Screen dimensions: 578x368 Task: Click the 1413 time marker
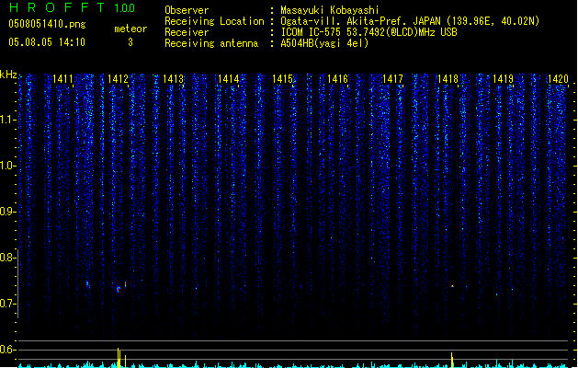click(173, 79)
